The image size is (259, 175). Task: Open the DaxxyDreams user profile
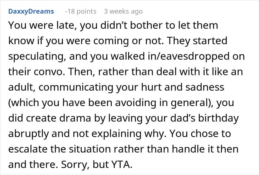tap(31, 11)
